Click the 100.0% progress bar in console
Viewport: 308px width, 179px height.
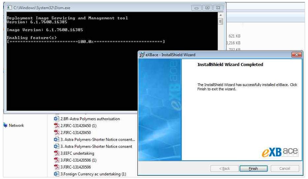tap(86, 41)
